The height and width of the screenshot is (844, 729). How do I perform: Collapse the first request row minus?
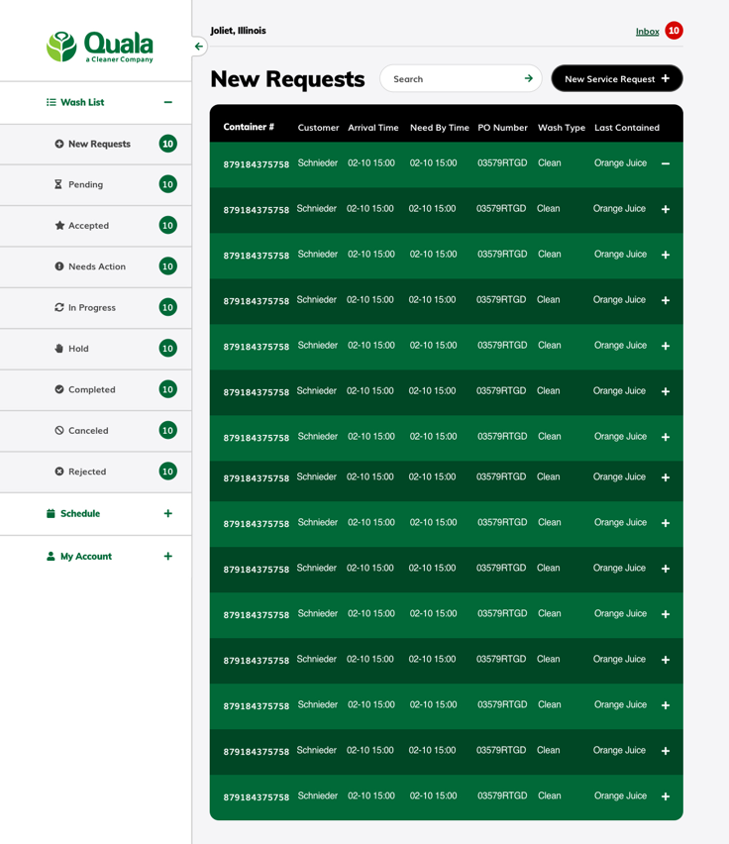tap(666, 163)
